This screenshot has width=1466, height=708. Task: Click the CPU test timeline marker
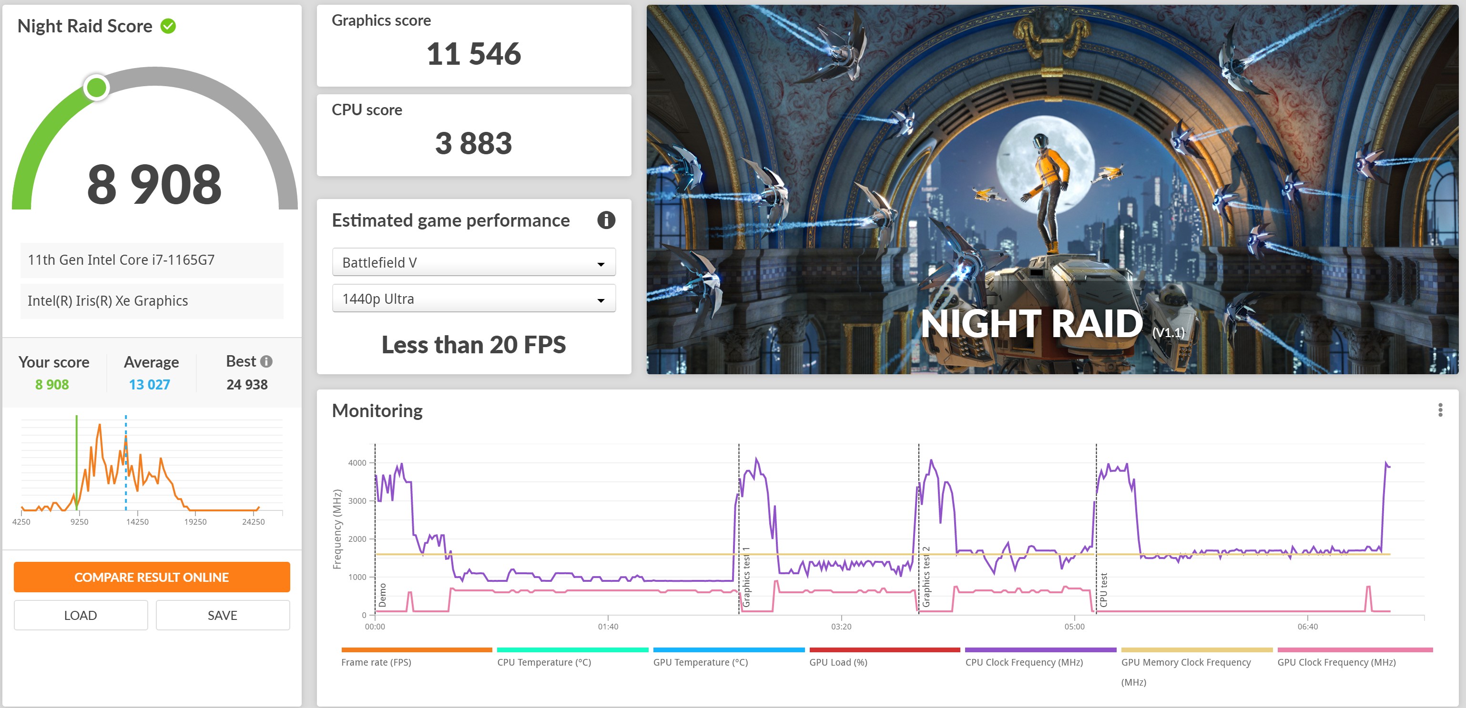pos(1103,590)
